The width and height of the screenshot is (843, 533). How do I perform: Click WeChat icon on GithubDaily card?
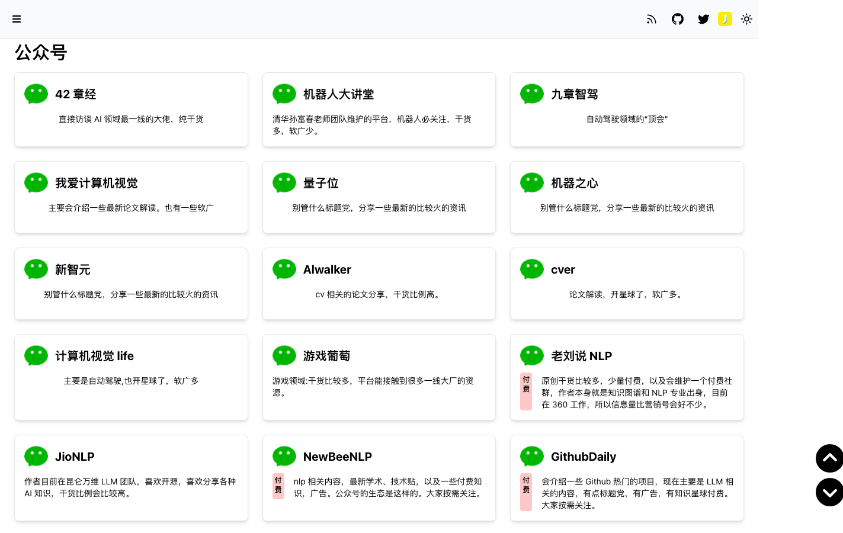tap(532, 457)
